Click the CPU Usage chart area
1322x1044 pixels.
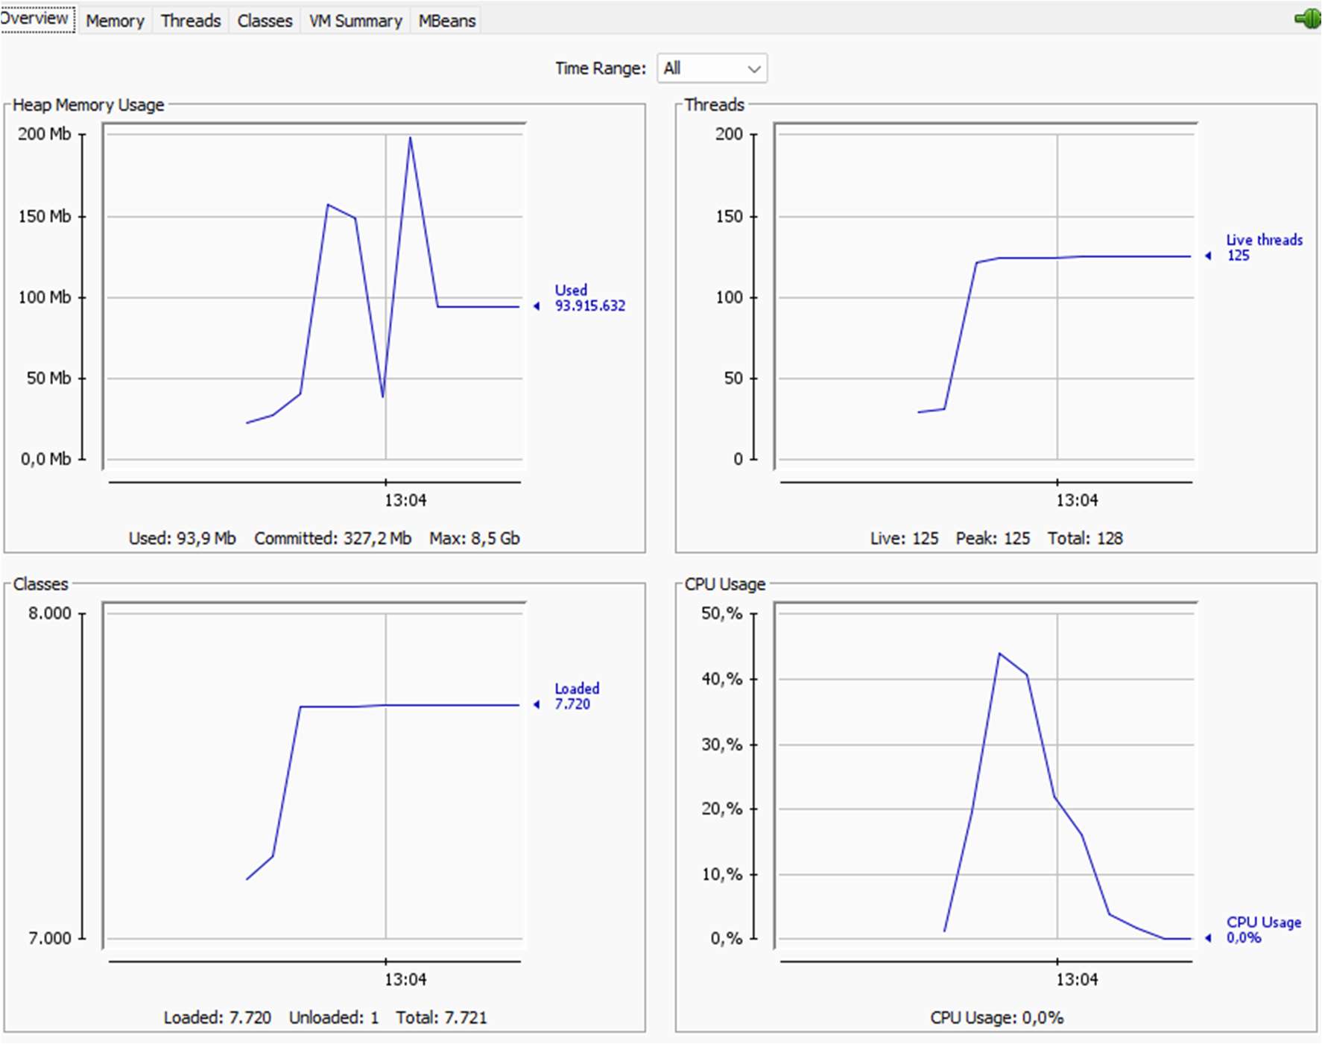(985, 776)
